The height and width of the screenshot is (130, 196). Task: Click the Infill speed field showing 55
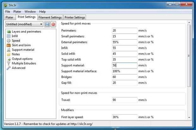[125, 48]
